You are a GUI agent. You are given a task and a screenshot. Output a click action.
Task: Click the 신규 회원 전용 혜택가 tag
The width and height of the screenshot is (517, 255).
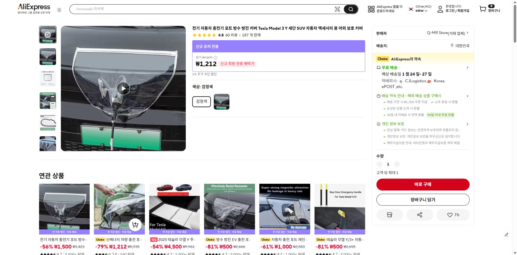(x=237, y=64)
